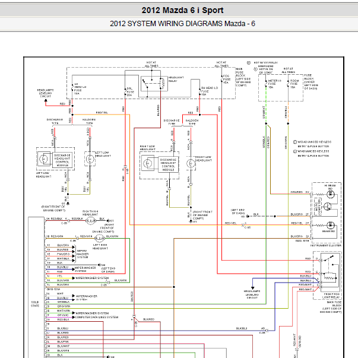Click the "LEFT HIGH HEADLIGHT" label
358x358 pixels.
(100, 246)
